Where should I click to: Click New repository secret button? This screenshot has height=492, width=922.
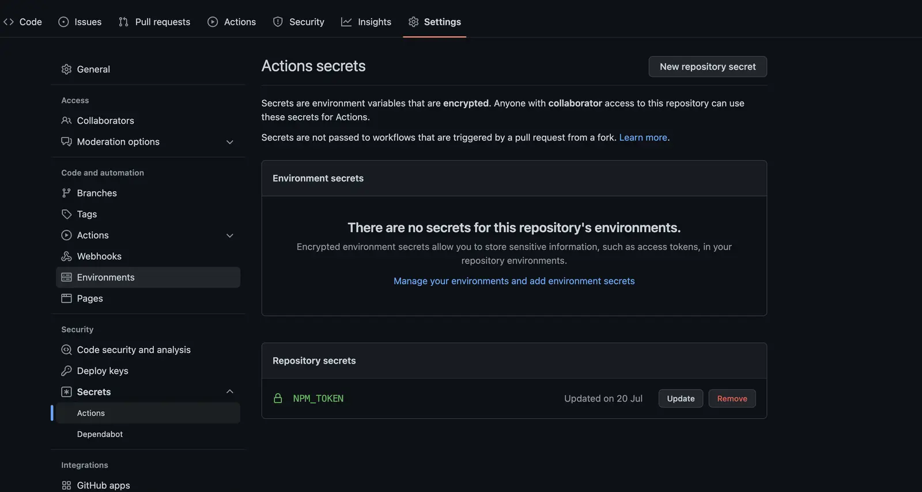(x=708, y=67)
